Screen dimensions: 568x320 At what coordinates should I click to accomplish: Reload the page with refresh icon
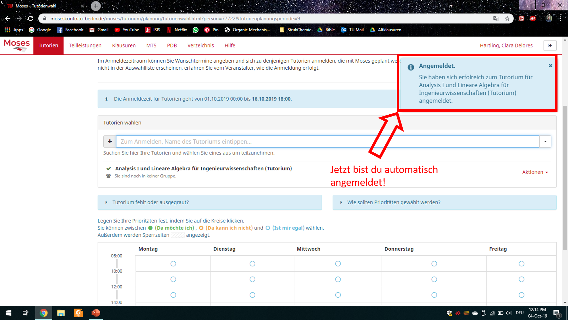(30, 18)
